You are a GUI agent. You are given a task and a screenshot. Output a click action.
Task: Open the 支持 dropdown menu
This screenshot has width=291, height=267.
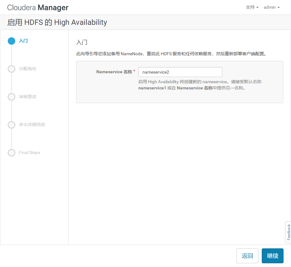(252, 7)
